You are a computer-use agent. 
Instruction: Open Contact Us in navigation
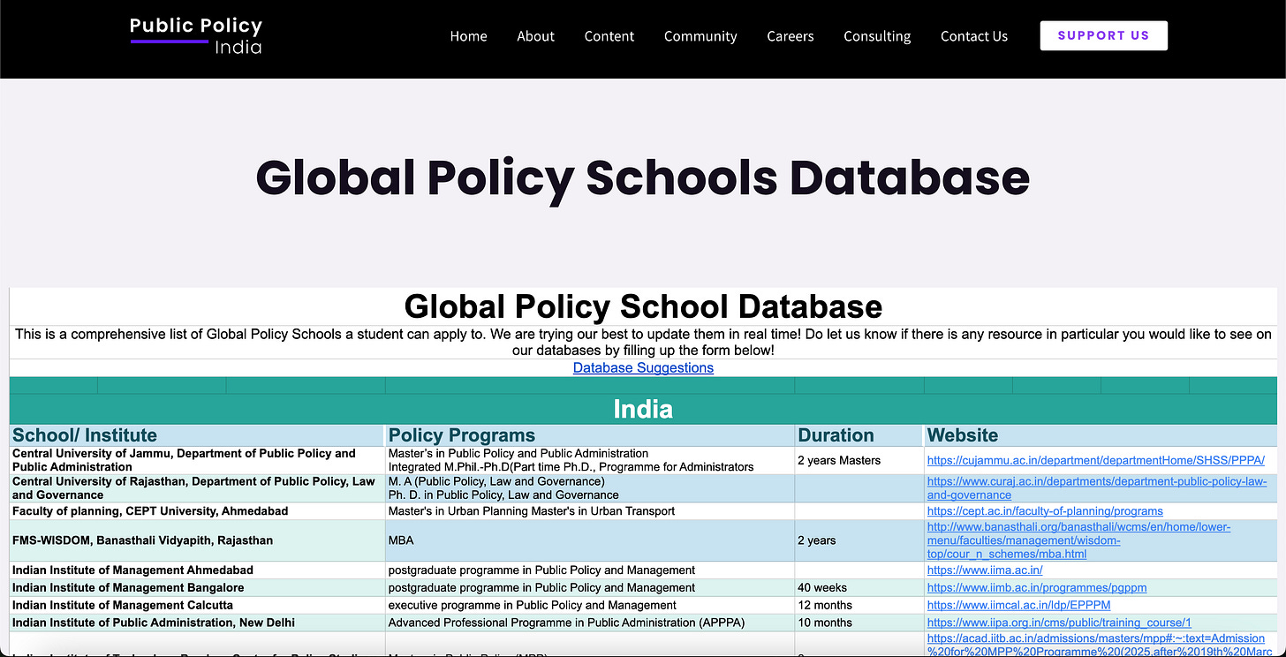tap(974, 36)
